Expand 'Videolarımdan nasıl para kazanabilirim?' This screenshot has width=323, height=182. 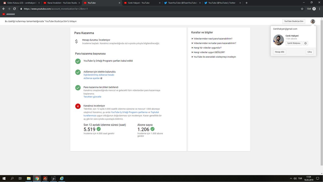tap(212, 38)
